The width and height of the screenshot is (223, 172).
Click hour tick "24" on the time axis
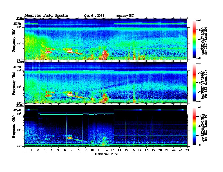point(187,150)
